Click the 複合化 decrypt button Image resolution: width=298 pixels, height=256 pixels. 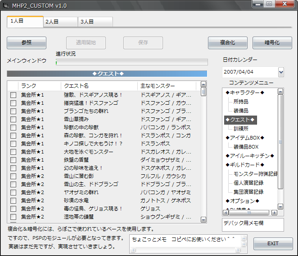[x=228, y=42]
